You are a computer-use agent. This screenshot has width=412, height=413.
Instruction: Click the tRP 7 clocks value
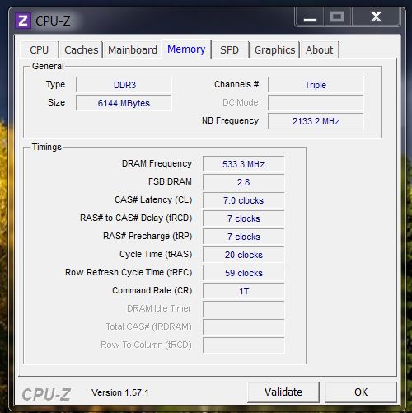click(x=244, y=237)
